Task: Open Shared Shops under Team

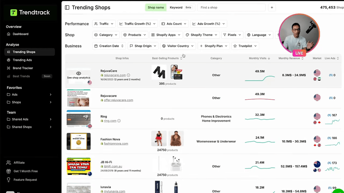Action: click(22, 127)
